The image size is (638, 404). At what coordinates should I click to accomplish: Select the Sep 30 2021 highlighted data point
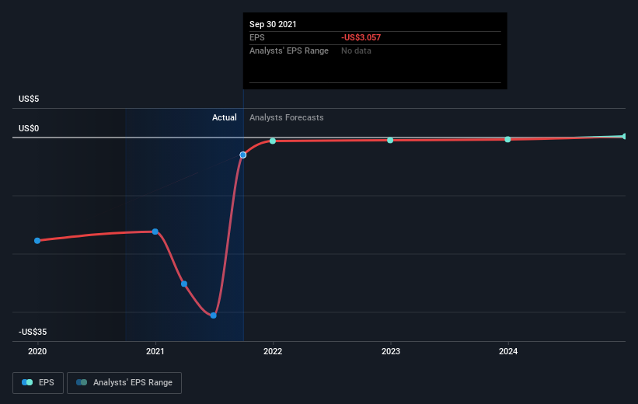pyautogui.click(x=243, y=155)
